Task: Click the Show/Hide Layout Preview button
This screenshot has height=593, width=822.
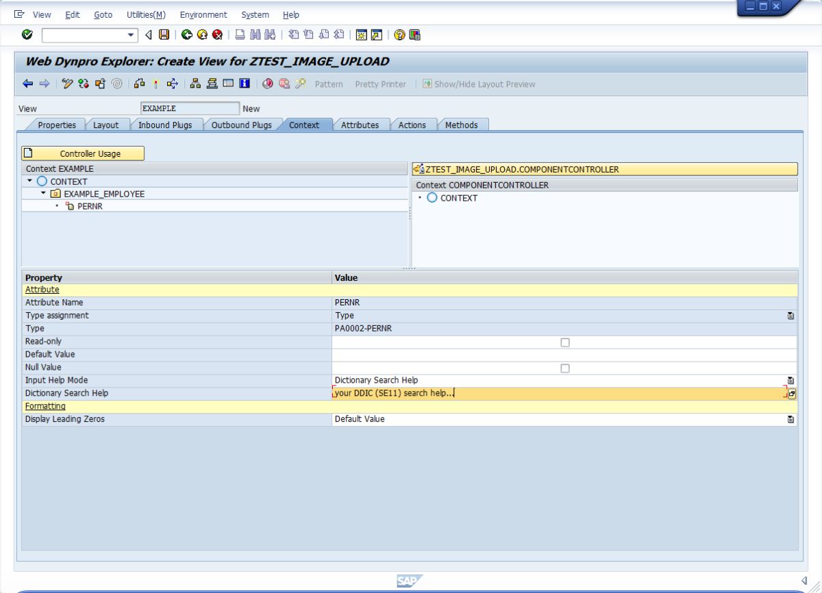Action: click(480, 84)
